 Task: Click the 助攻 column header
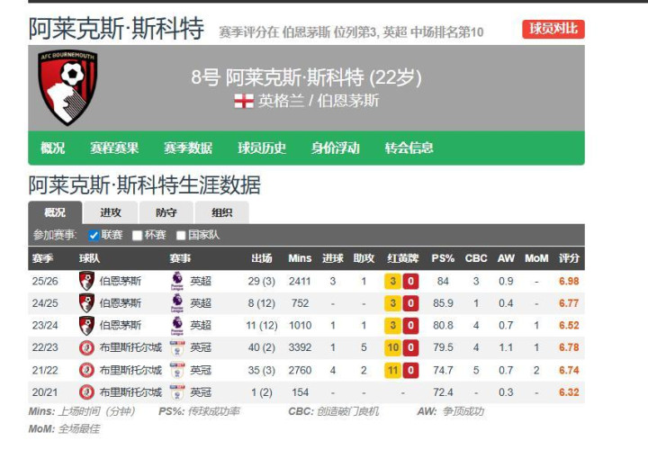(364, 258)
